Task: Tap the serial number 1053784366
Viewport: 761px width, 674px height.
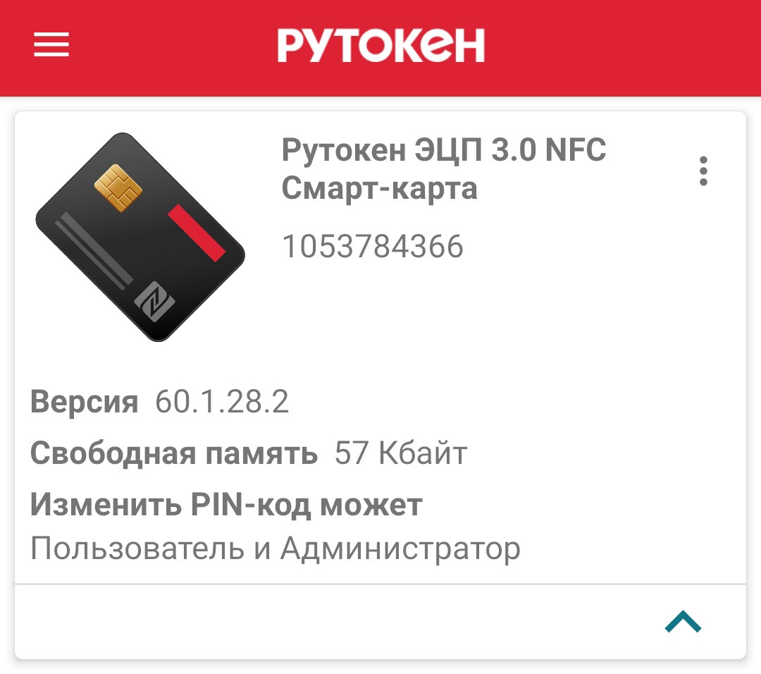Action: point(373,246)
